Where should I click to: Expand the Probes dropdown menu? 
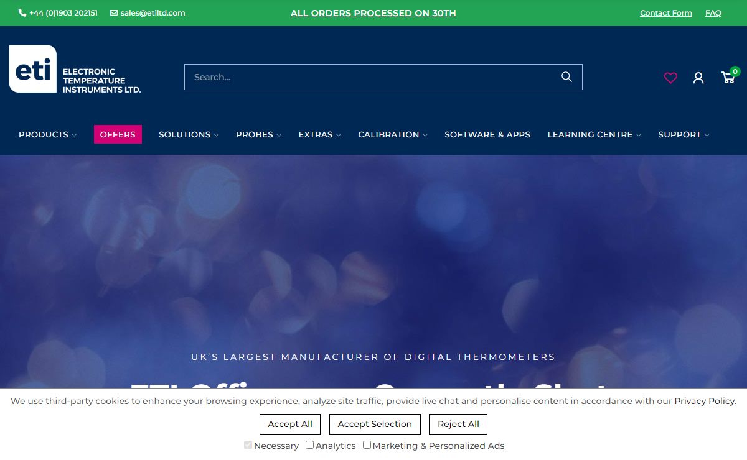[x=258, y=134]
